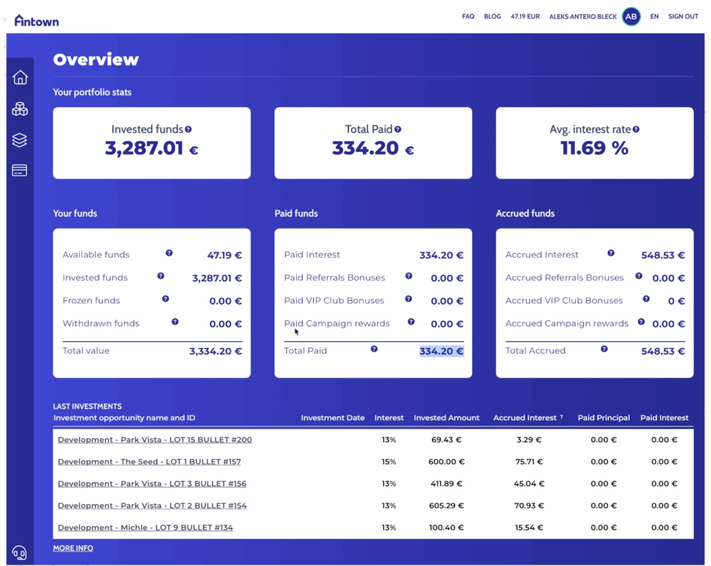
Task: Show the Avg. interest rate help tooltip
Action: pos(636,129)
